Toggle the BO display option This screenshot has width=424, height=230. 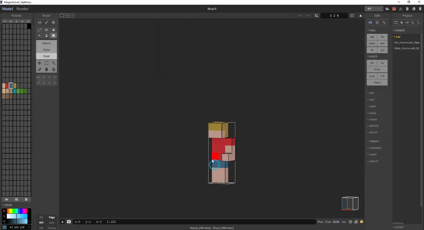(41, 217)
